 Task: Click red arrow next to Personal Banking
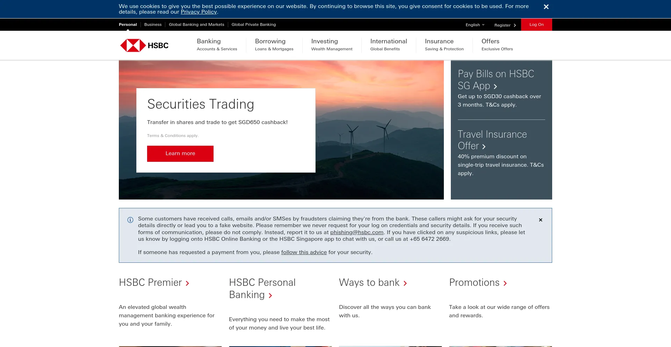click(x=270, y=296)
